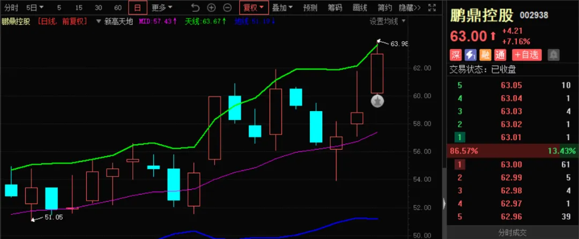
Task: Select the buy 3 price 62.98
Action: [x=511, y=191]
